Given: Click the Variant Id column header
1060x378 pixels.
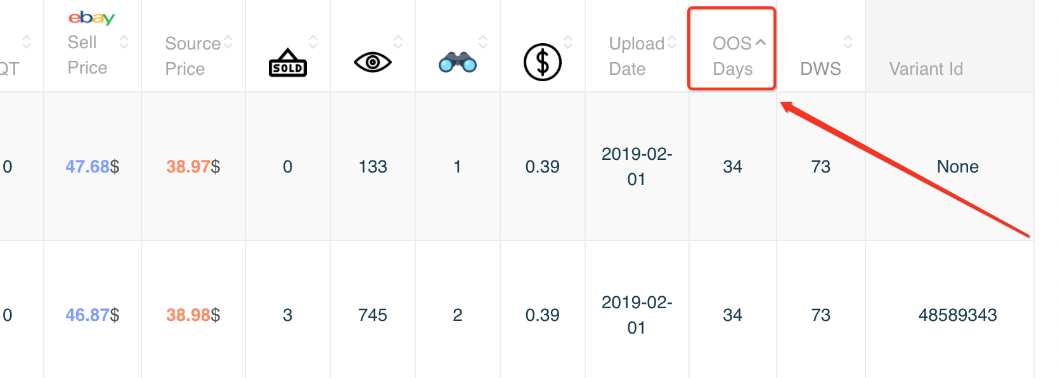Looking at the screenshot, I should 926,68.
